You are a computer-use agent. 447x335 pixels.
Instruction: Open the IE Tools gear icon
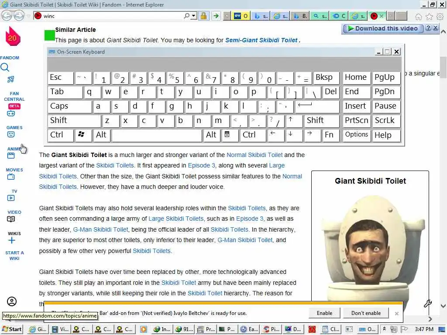point(440,17)
